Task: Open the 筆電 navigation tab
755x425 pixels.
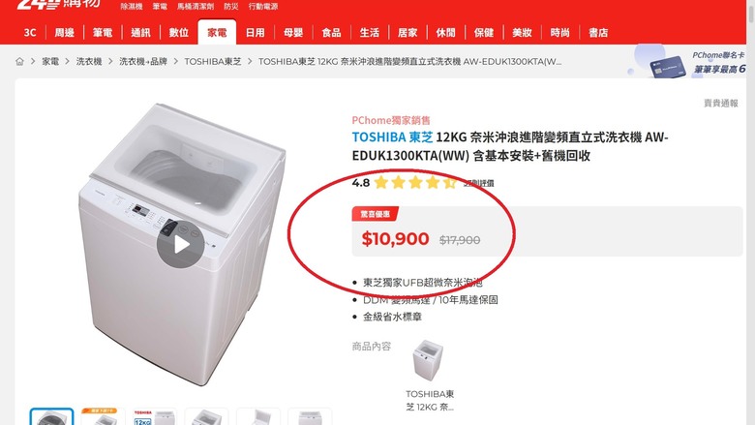Action: (x=103, y=32)
